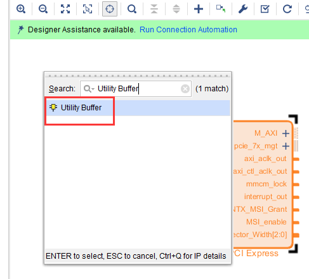309x279 pixels.
Task: Toggle the auto-fit selection crosshair button
Action: click(x=110, y=9)
